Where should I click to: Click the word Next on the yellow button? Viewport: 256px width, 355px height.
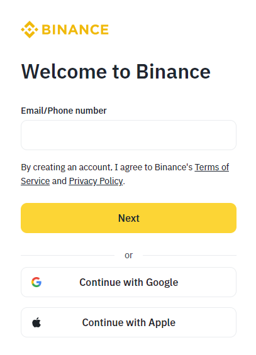[x=129, y=218]
